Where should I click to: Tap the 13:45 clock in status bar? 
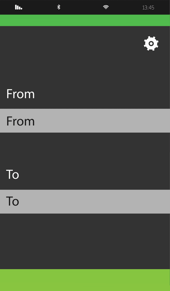coord(148,8)
